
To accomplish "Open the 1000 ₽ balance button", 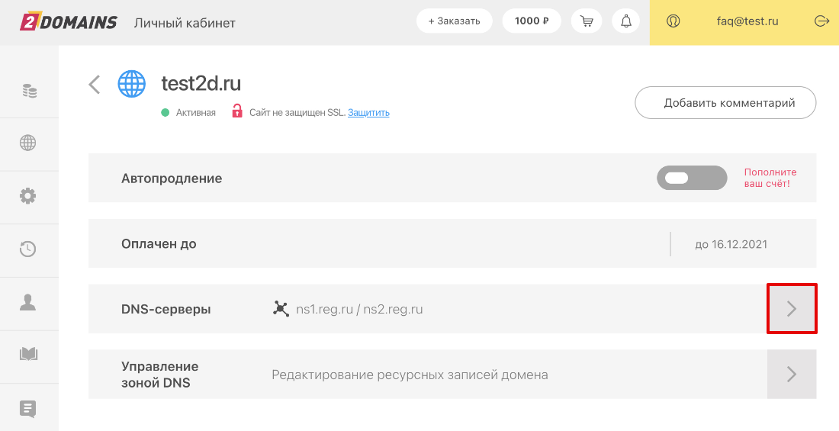I will 532,21.
